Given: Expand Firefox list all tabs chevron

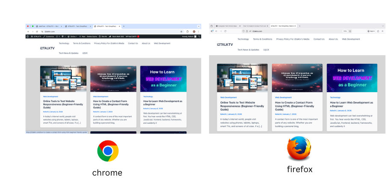Looking at the screenshot, I should [383, 26].
